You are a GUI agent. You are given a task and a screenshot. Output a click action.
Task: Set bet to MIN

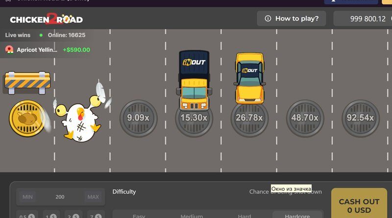27,197
